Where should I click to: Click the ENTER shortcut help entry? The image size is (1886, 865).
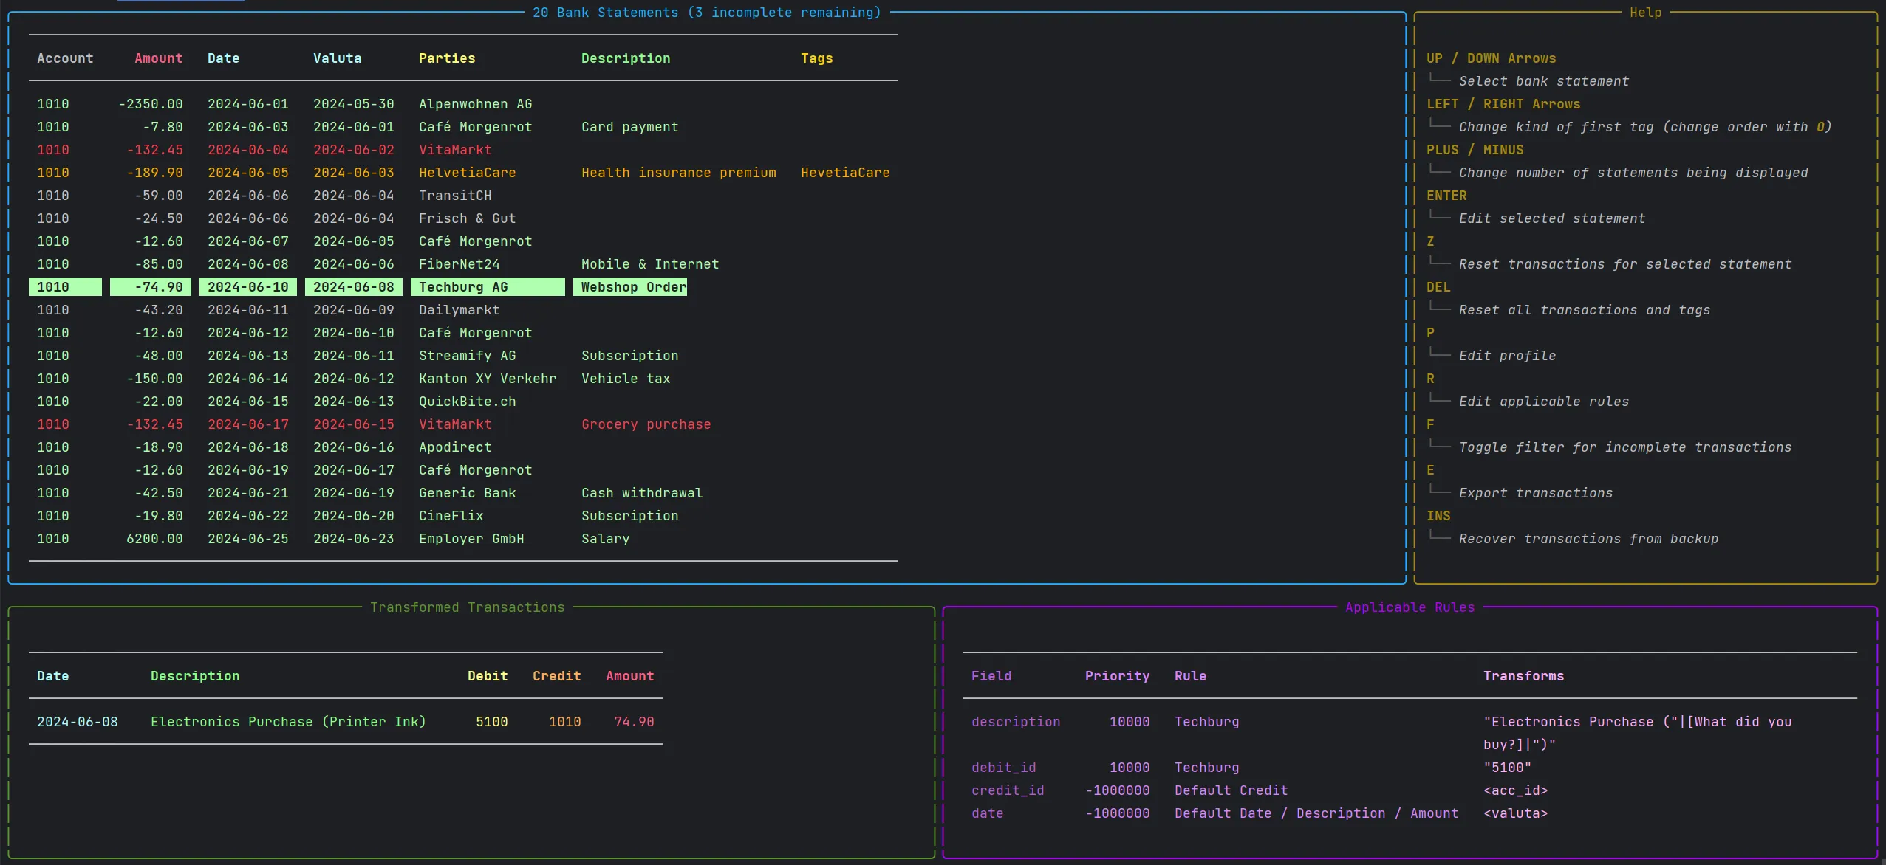(x=1446, y=196)
